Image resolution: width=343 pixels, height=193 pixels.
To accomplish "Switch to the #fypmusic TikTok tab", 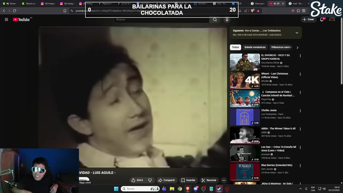I will click(x=106, y=3).
